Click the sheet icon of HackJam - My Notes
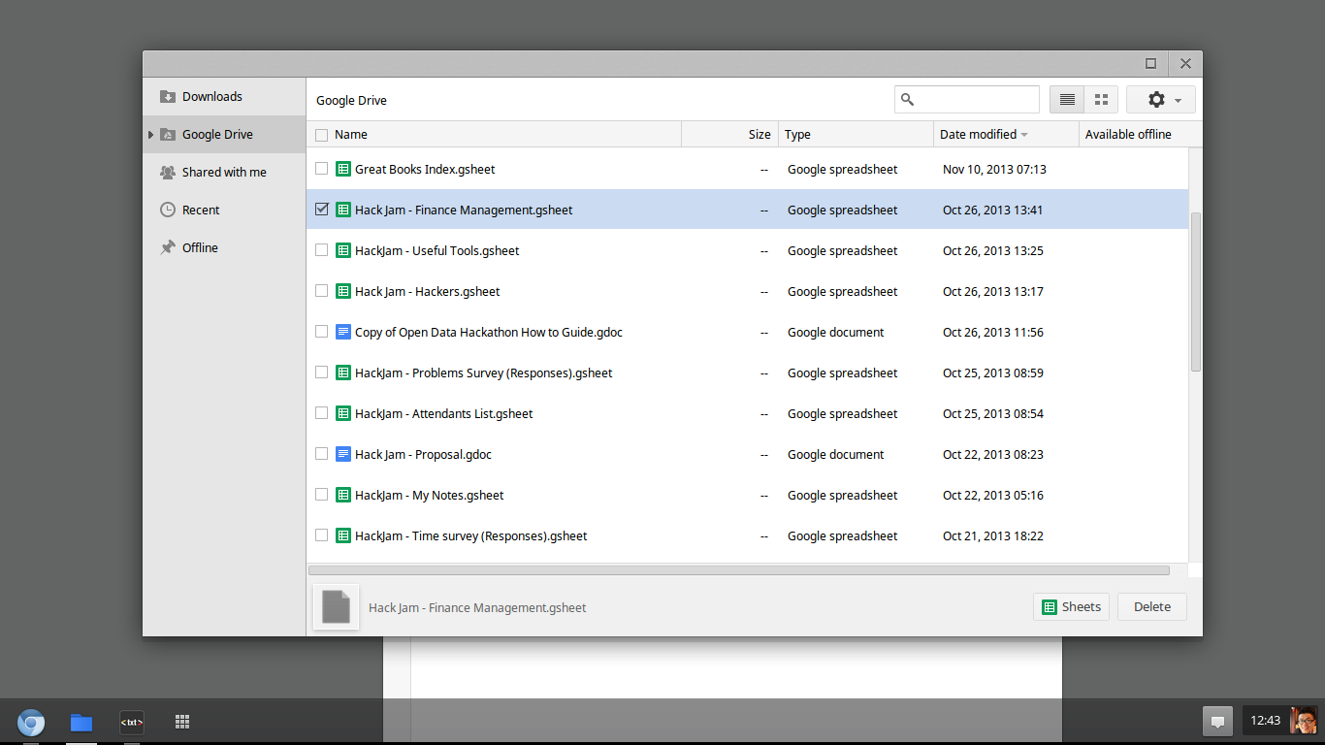The image size is (1325, 745). [342, 495]
